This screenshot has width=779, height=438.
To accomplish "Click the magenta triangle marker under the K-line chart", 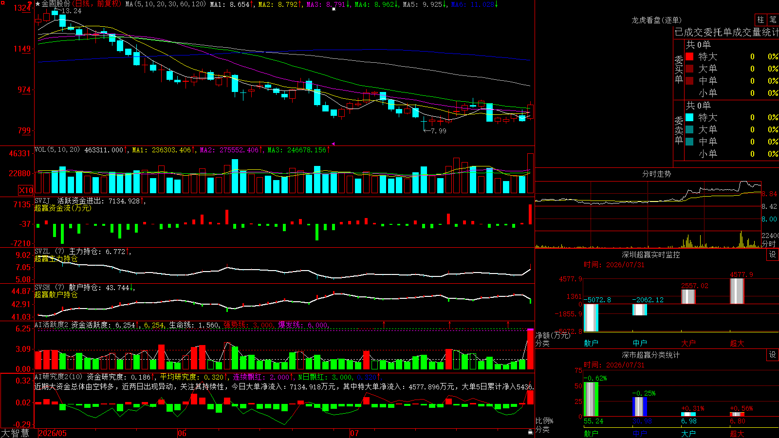I will click(333, 144).
